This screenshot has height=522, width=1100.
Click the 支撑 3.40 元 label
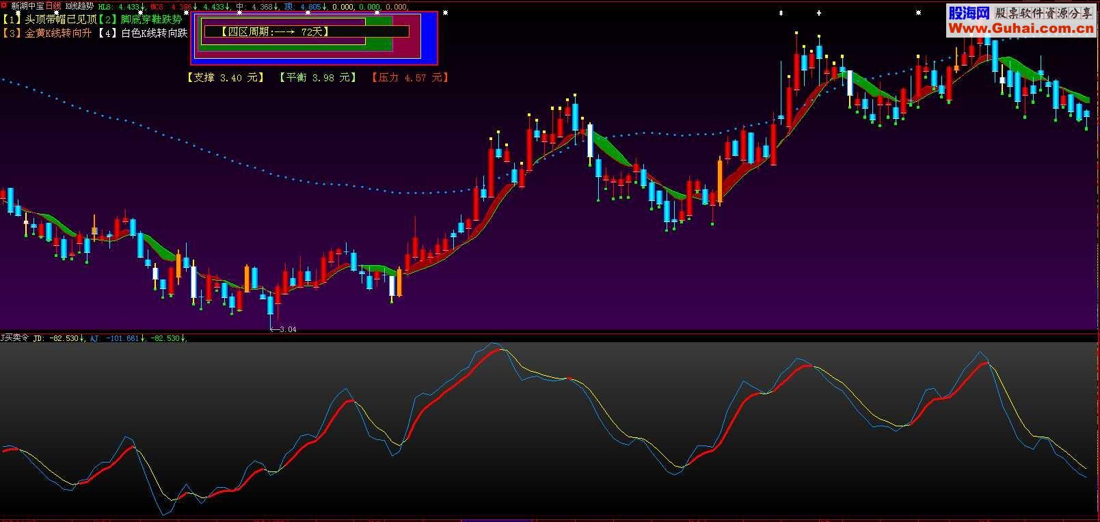click(x=225, y=77)
